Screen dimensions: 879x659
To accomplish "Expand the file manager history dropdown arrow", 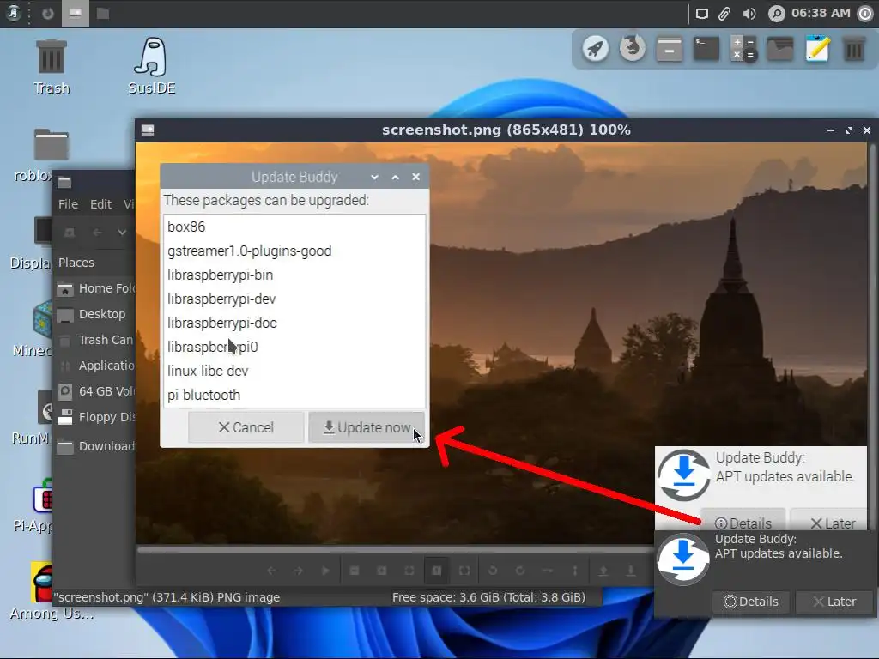I will 122,232.
